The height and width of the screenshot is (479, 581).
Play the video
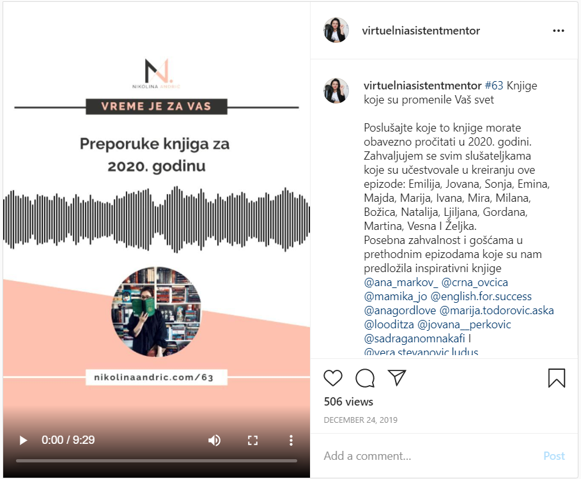[23, 440]
